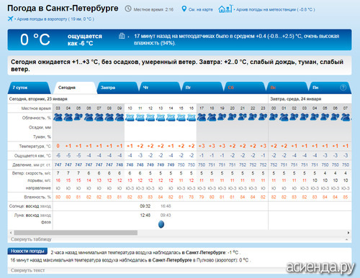Click the light cloud icon under hour 13

click(x=161, y=117)
